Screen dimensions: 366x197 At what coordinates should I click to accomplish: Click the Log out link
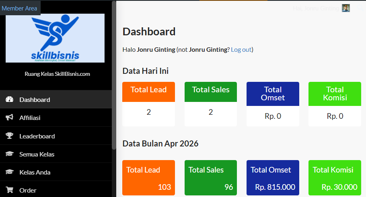241,49
